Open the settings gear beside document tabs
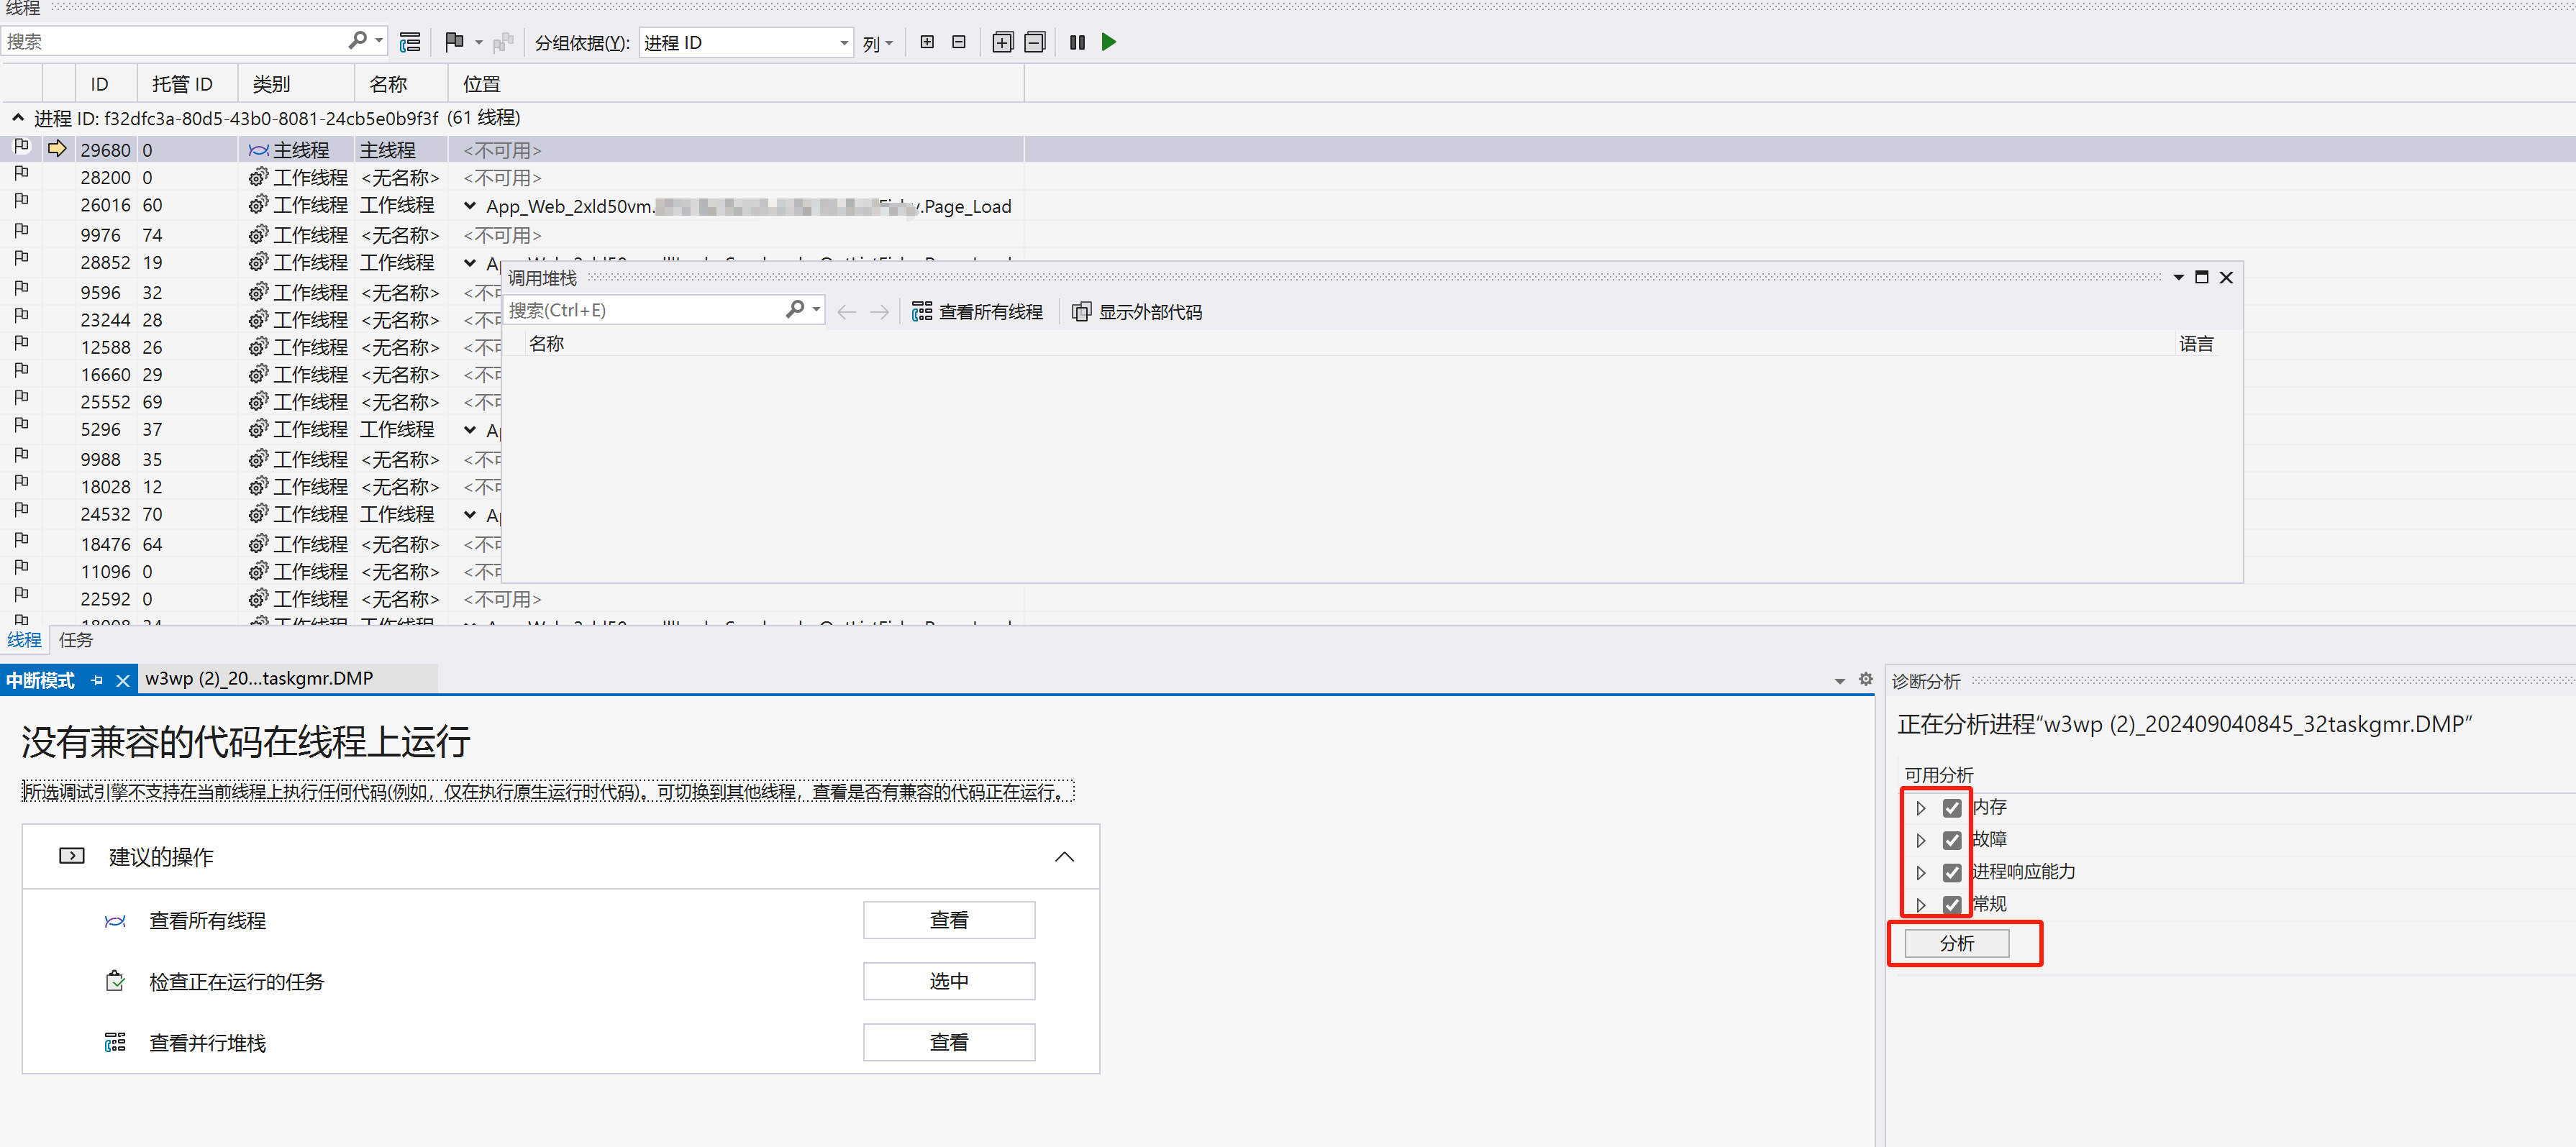 pyautogui.click(x=1865, y=679)
